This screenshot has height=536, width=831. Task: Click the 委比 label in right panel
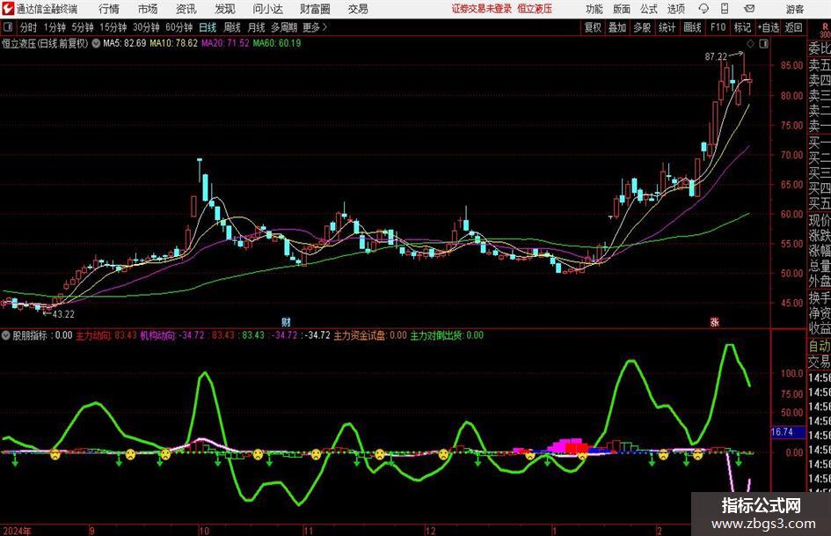[x=820, y=48]
